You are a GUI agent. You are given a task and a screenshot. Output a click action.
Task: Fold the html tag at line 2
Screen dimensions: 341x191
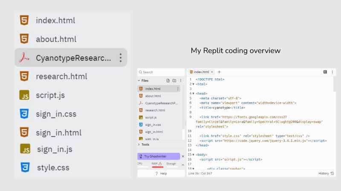[194, 84]
